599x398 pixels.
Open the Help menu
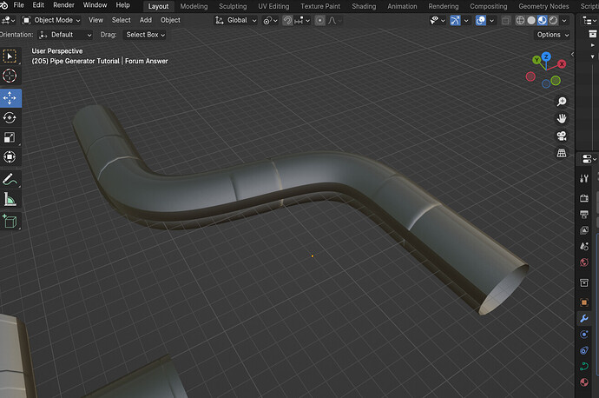coord(123,5)
